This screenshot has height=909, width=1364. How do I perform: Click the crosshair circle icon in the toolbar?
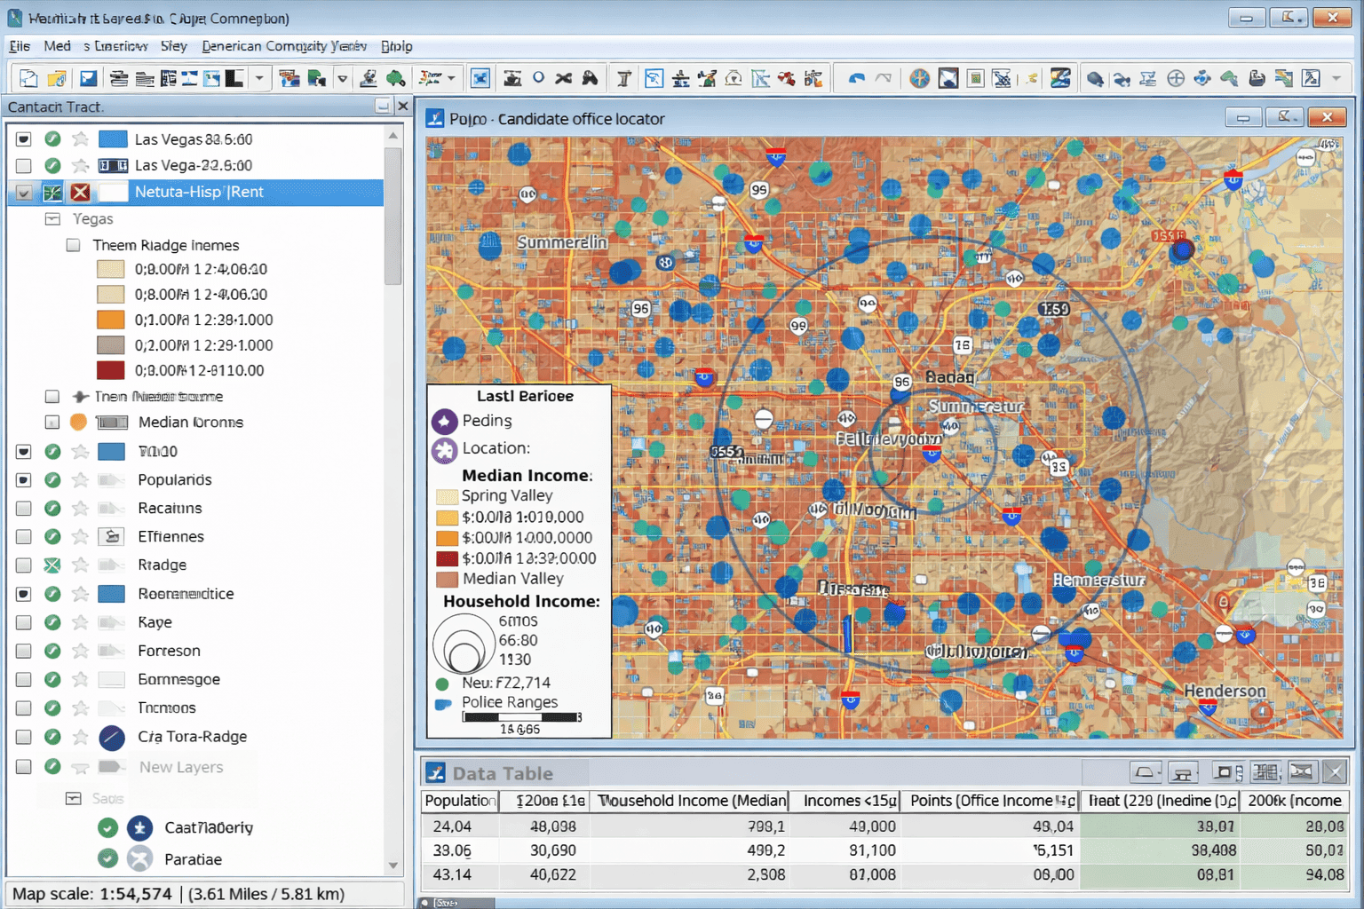[x=1176, y=79]
